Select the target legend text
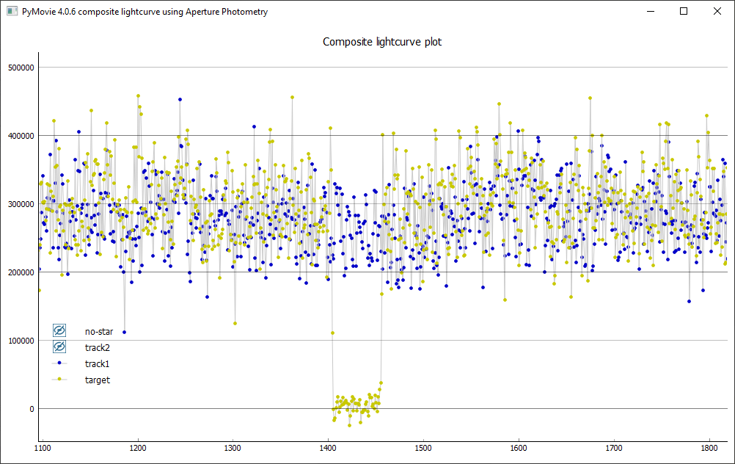The width and height of the screenshot is (735, 464). pos(98,380)
